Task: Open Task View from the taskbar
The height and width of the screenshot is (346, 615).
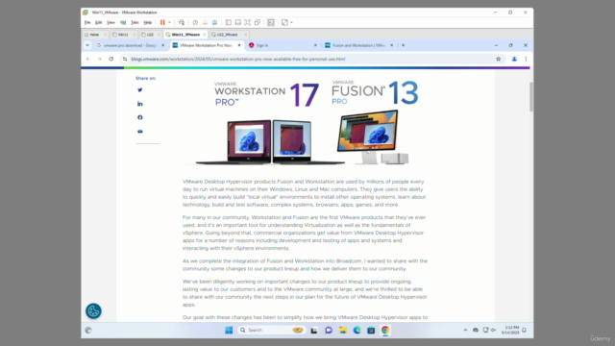Action: point(314,331)
